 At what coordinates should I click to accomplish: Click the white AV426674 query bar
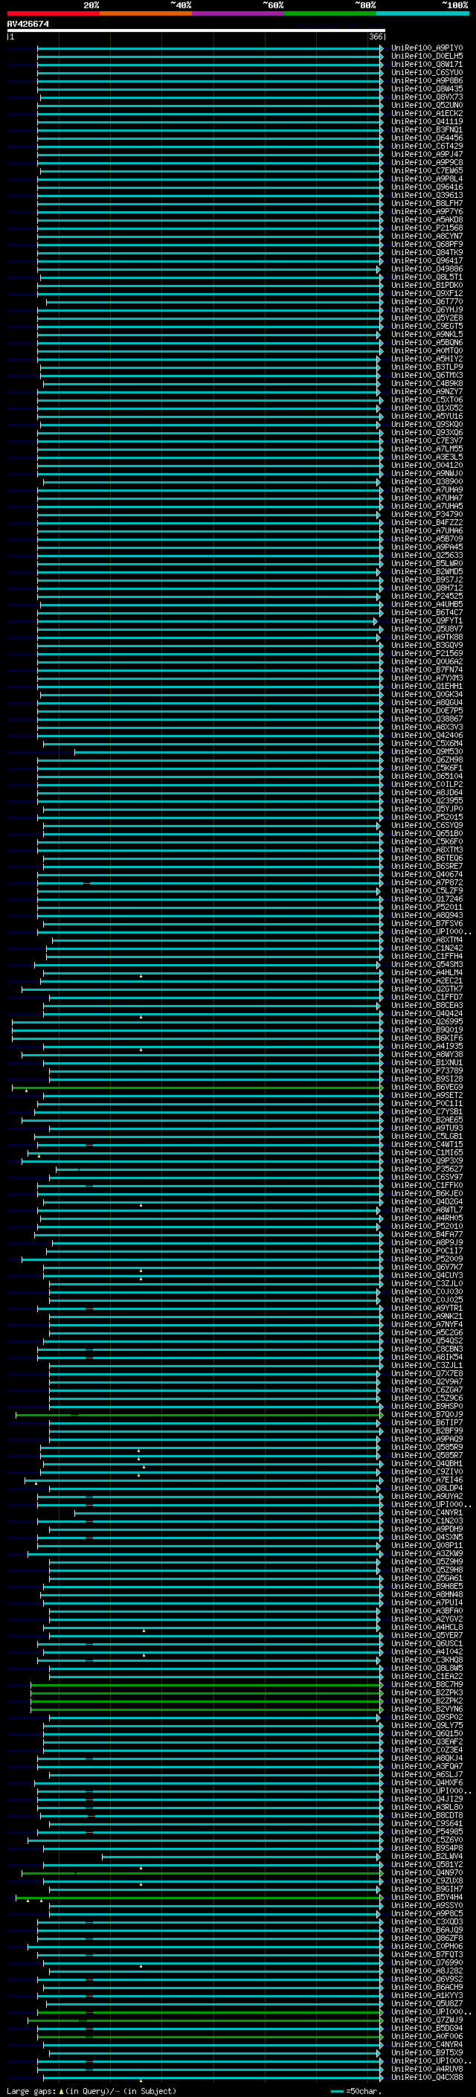point(196,30)
